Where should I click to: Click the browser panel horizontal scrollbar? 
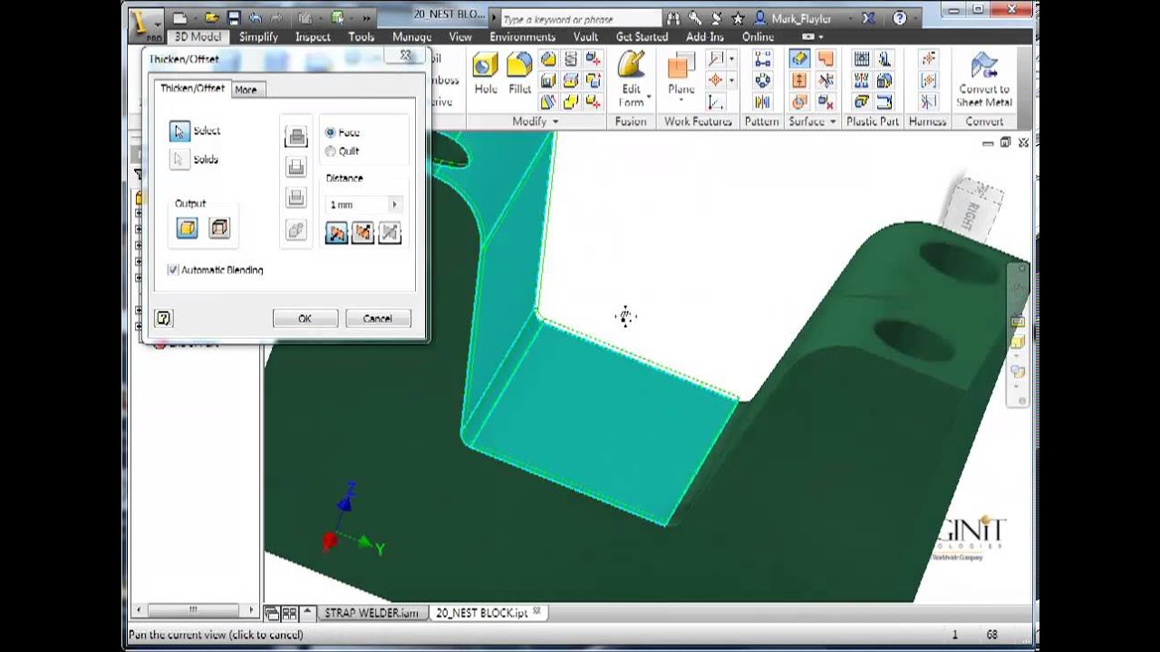192,609
